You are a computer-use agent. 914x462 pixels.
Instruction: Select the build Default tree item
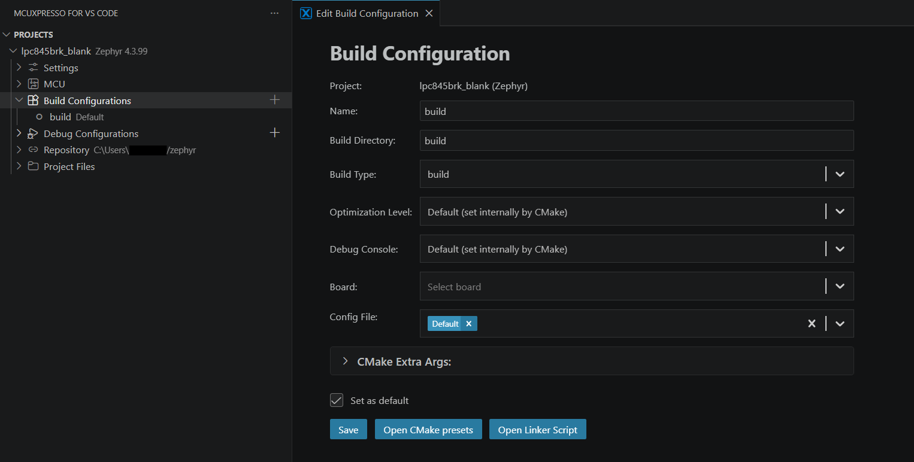(146, 117)
